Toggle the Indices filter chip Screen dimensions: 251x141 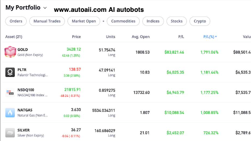[x=153, y=21]
